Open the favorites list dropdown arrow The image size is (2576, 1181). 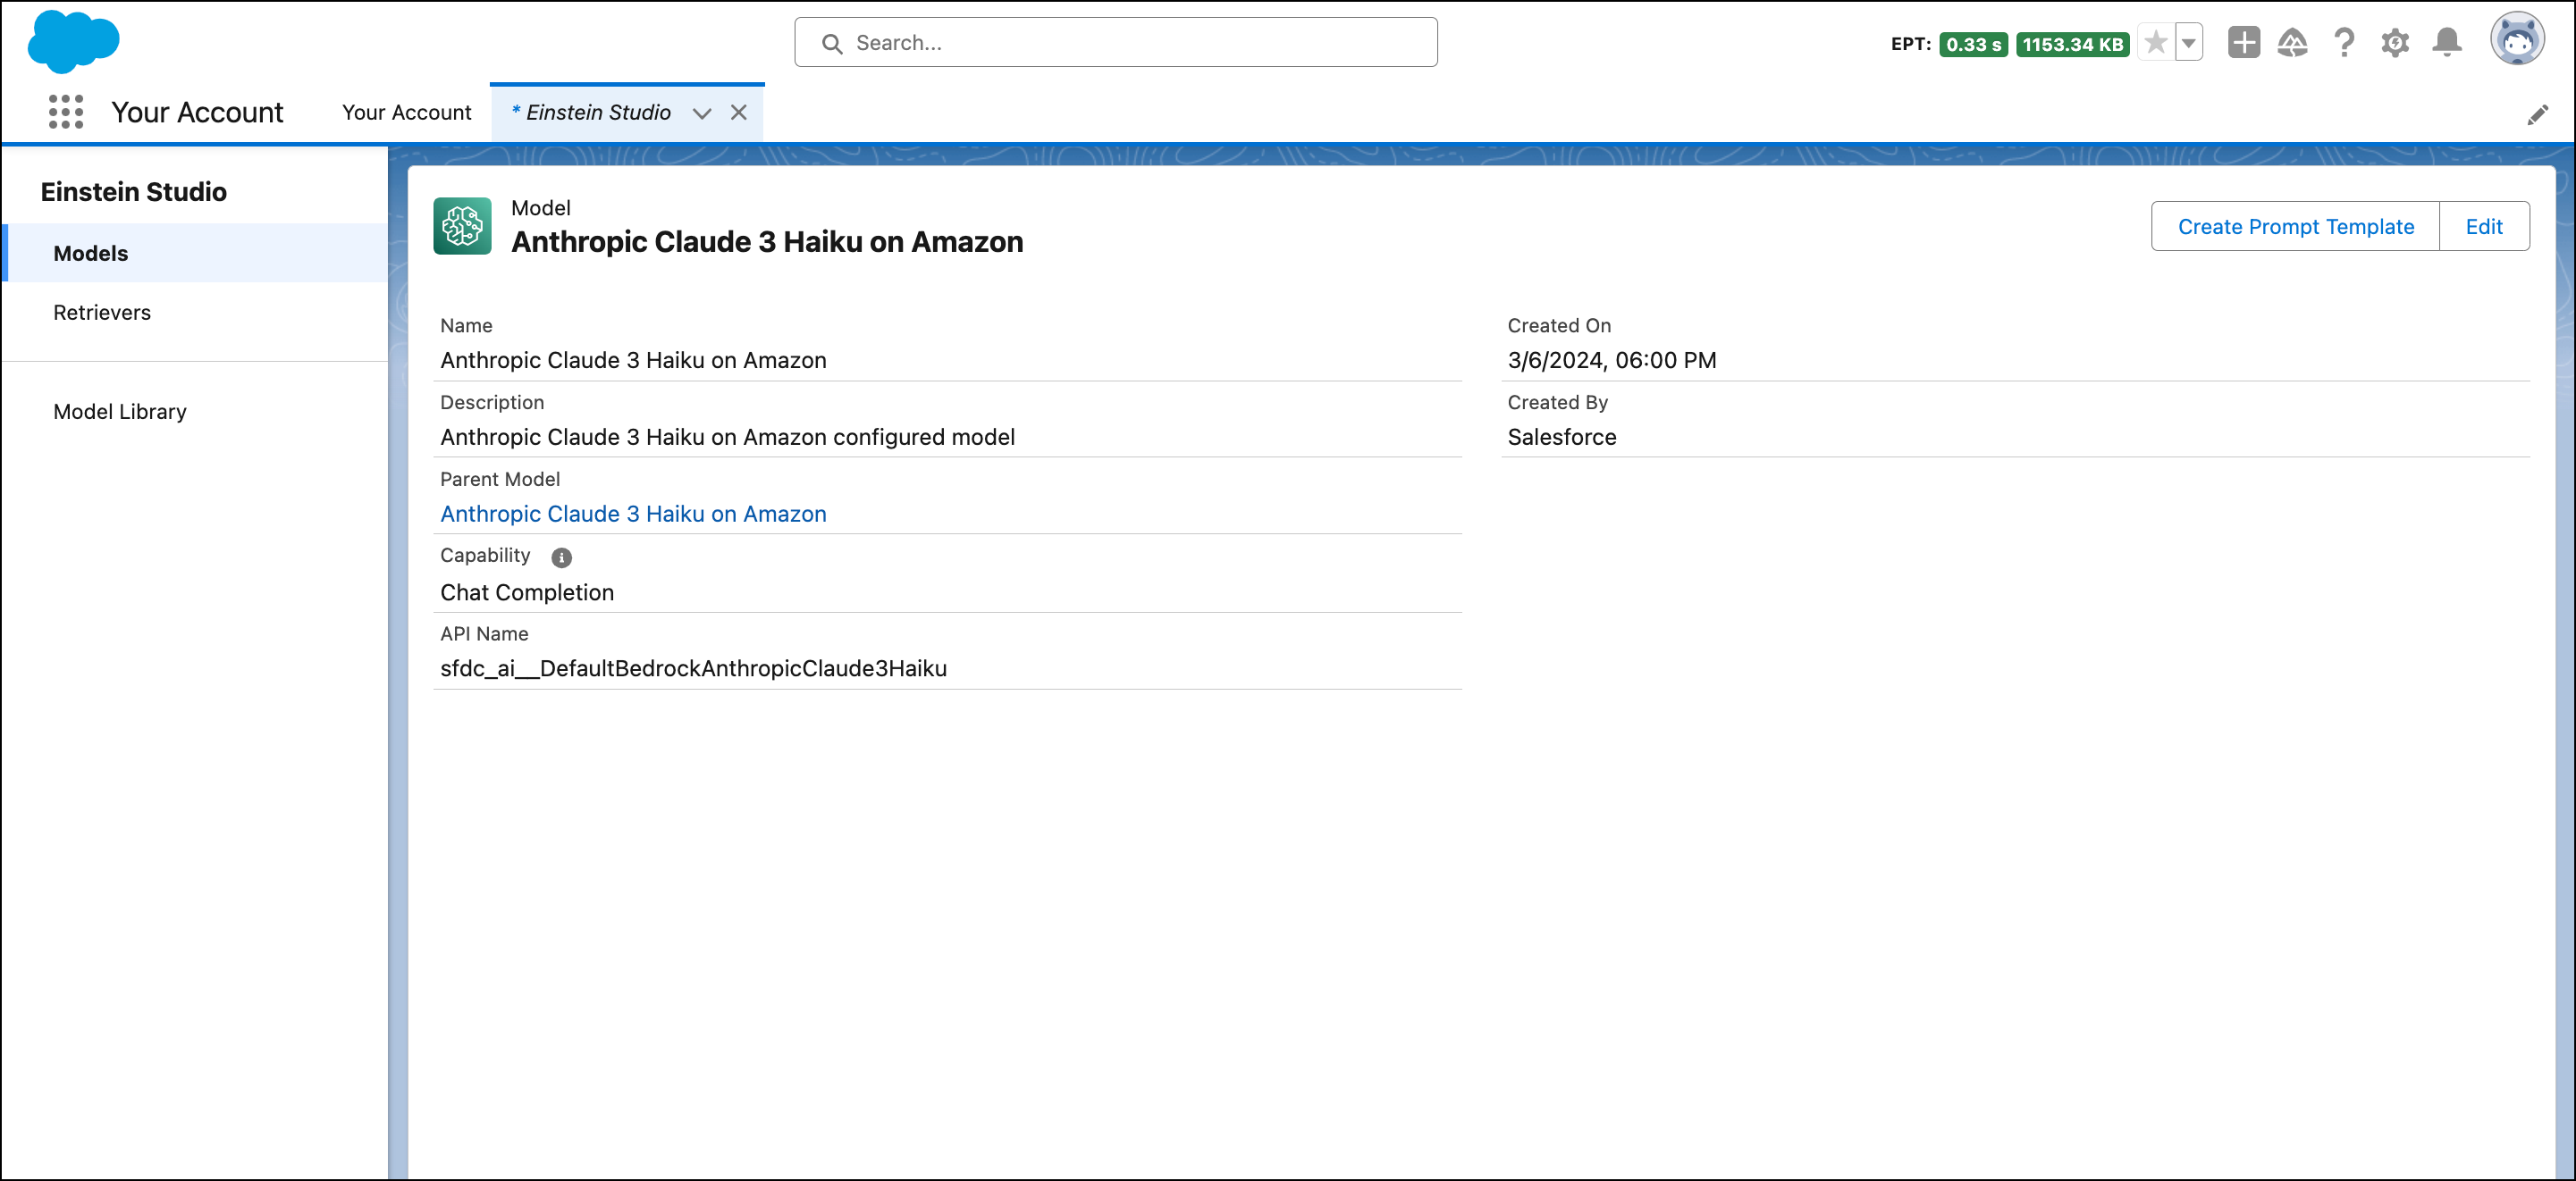click(2189, 43)
